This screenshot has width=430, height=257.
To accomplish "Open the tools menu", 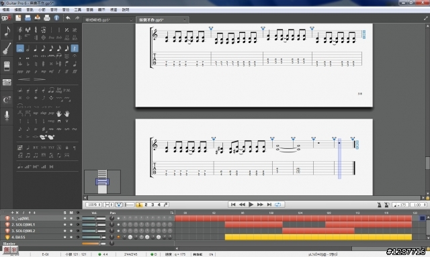I will click(x=78, y=9).
